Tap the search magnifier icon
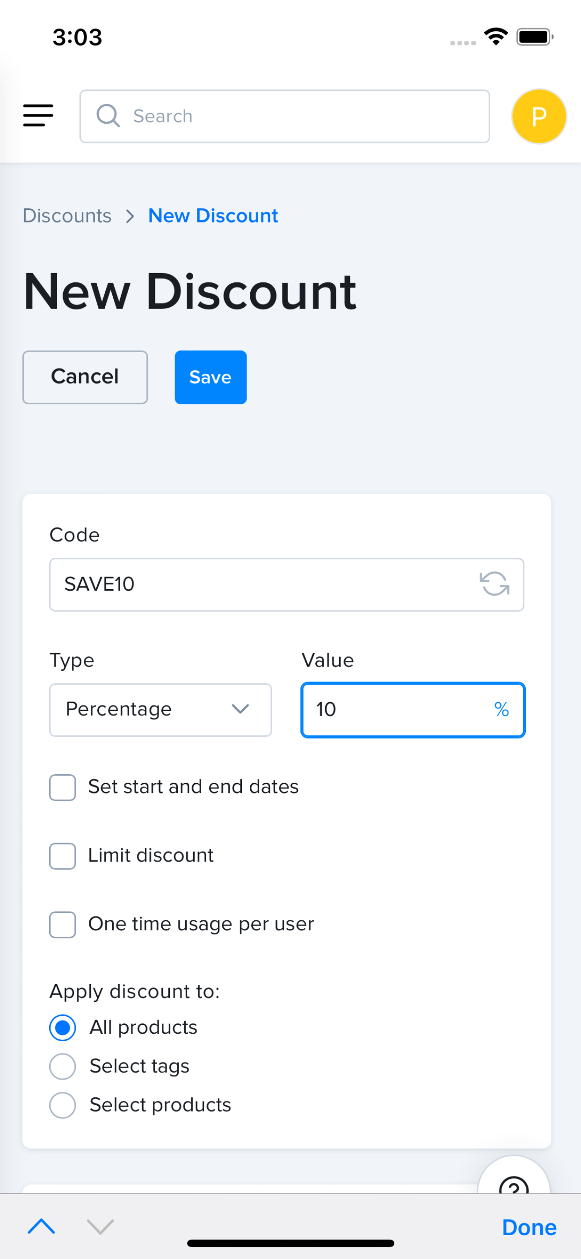 coord(108,116)
